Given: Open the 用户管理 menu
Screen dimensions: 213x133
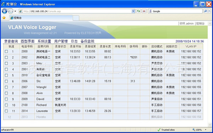Looking at the screenshot, I should (x=61, y=41).
